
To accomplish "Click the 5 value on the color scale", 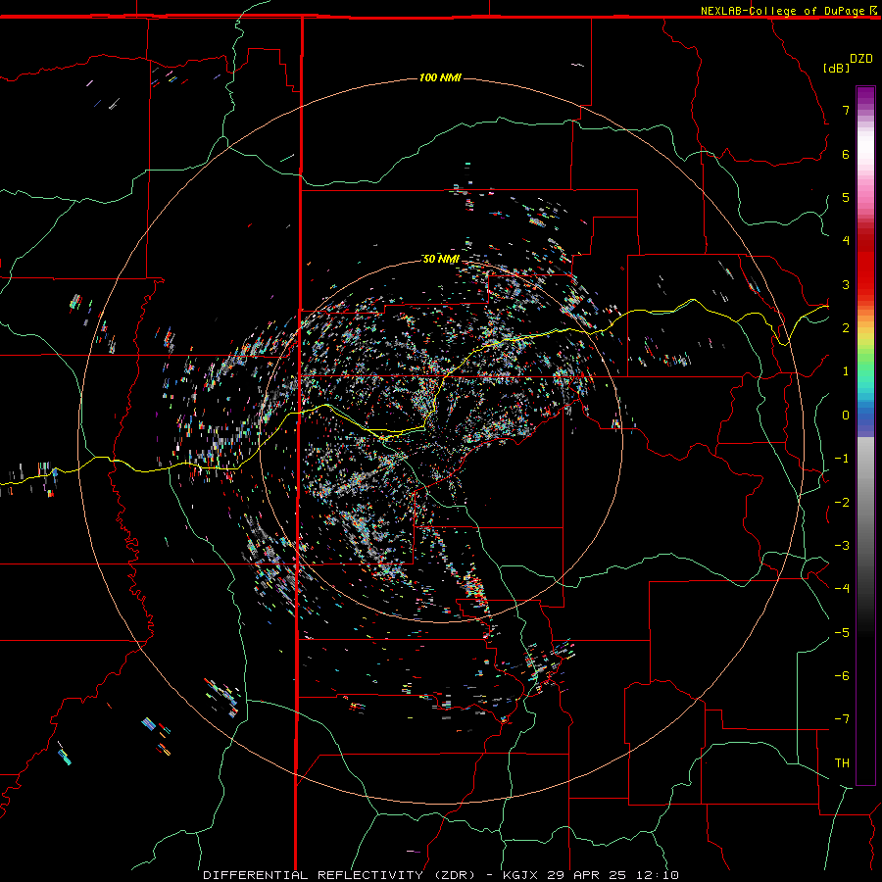I will [846, 197].
